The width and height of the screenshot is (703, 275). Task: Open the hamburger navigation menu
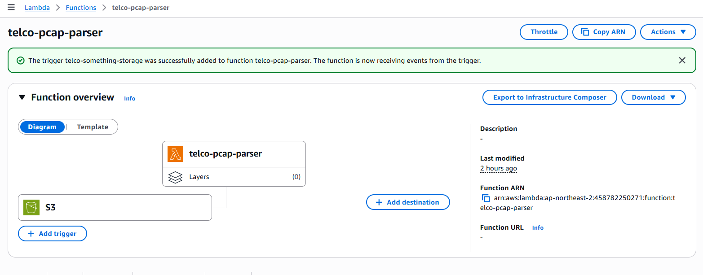tap(11, 8)
